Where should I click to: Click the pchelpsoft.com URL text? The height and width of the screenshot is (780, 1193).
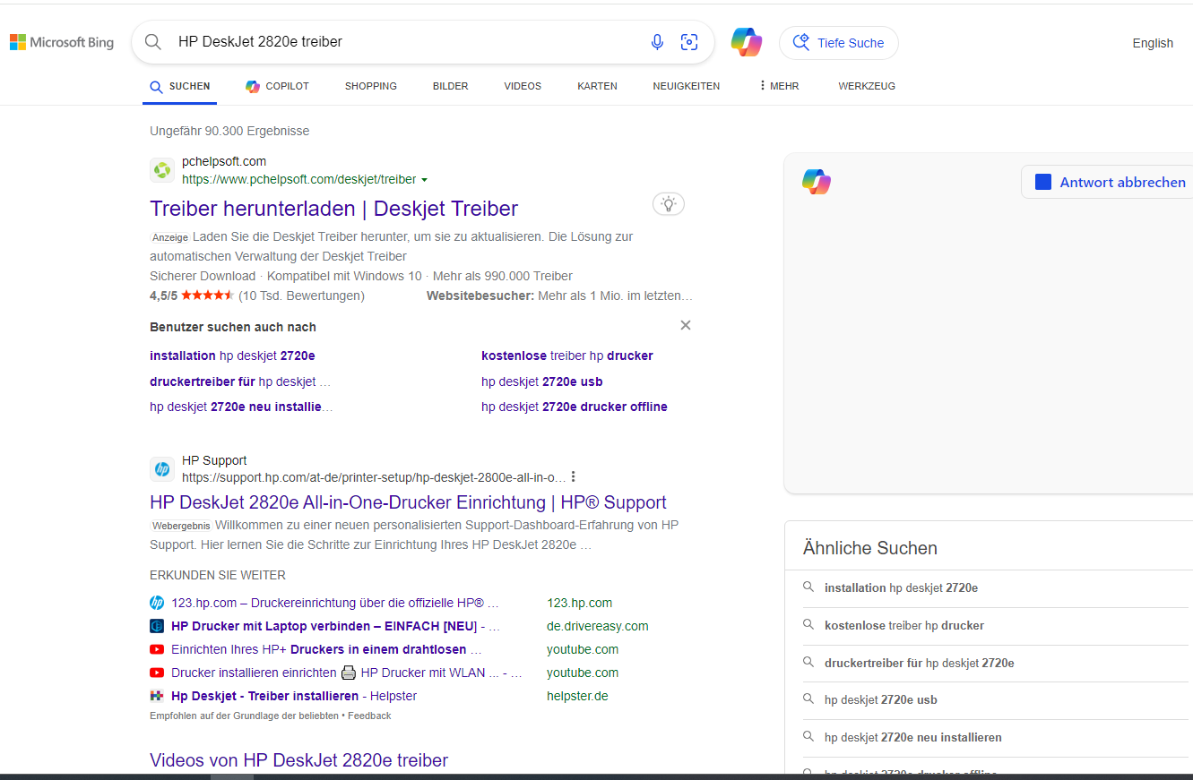click(299, 180)
